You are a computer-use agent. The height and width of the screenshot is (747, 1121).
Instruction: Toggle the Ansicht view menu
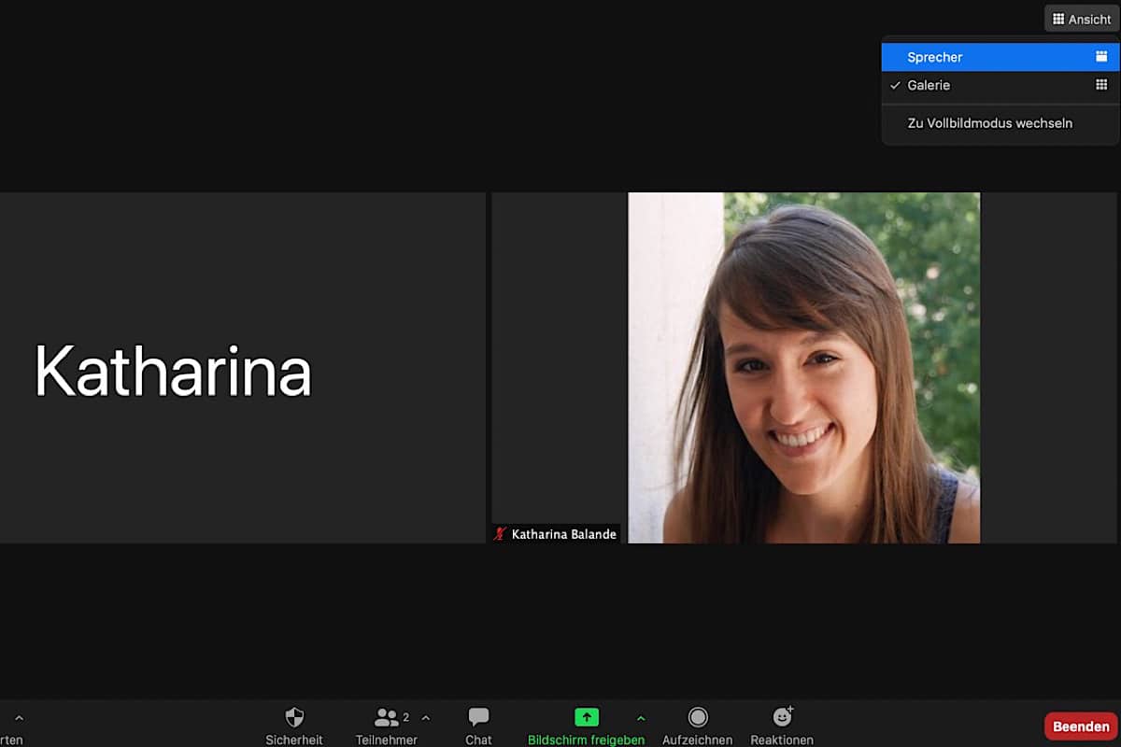tap(1081, 19)
